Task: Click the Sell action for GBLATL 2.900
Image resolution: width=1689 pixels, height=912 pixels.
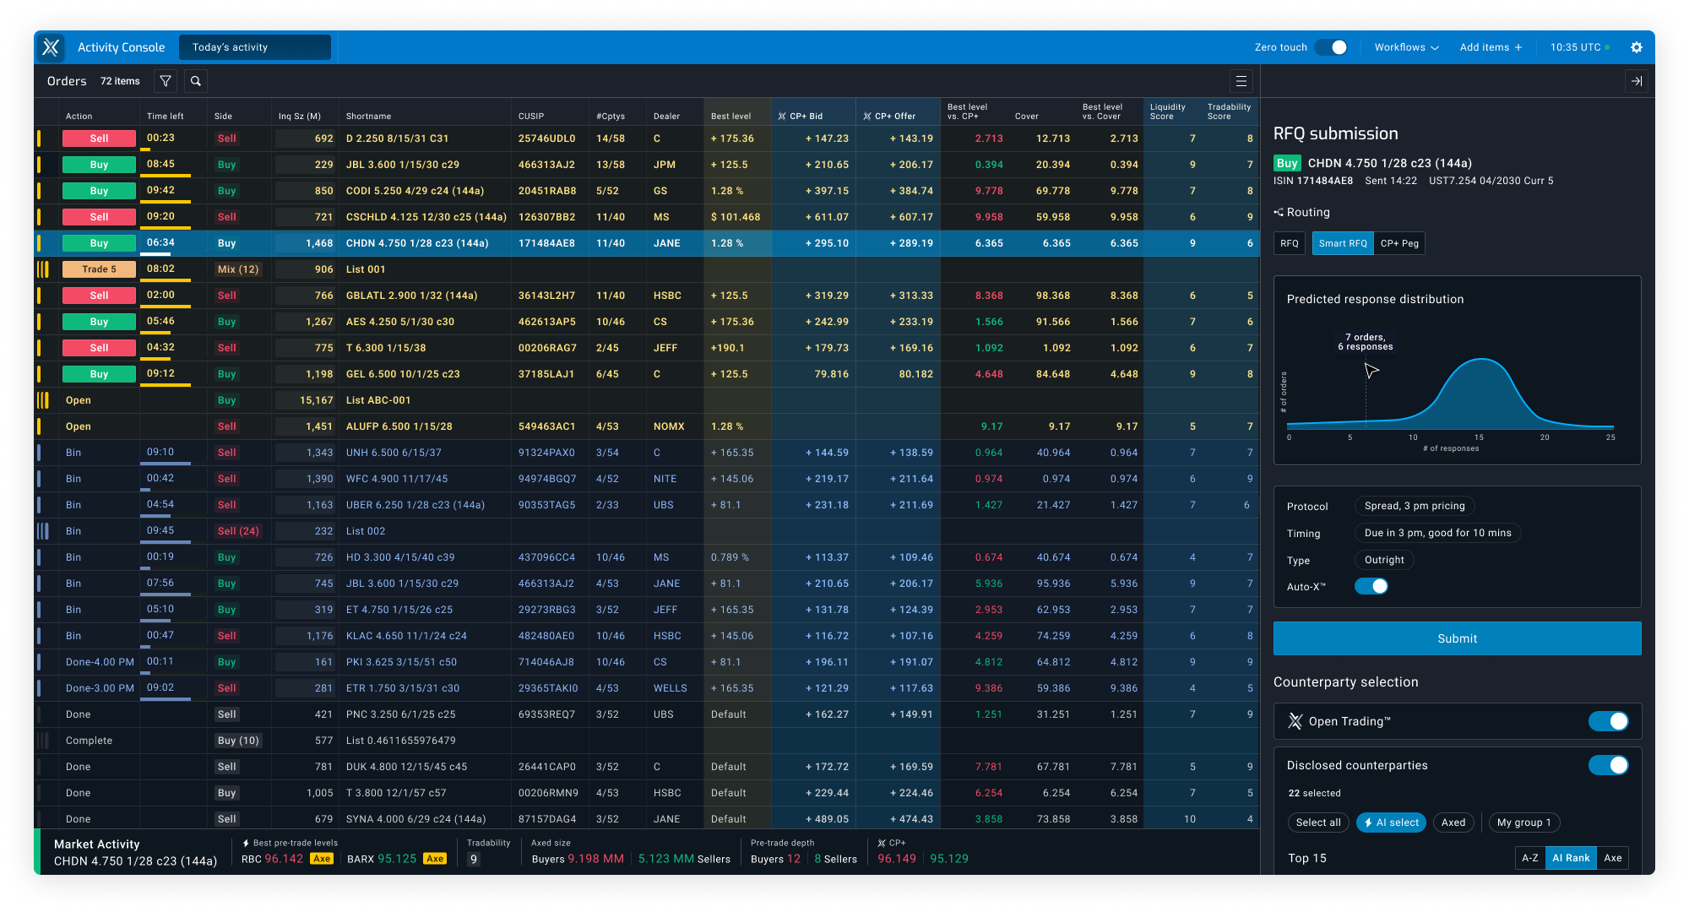Action: (99, 296)
